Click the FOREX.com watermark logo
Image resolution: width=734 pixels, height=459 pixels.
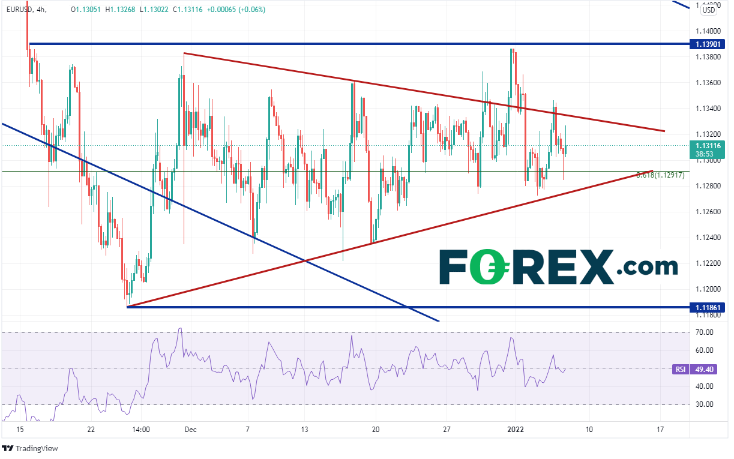click(x=558, y=266)
